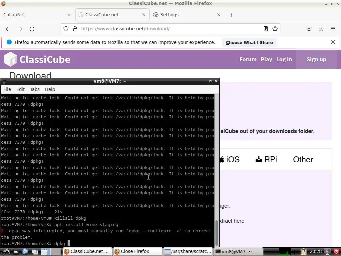
Task: Click the show desktop taskbar icon
Action: pos(35,252)
